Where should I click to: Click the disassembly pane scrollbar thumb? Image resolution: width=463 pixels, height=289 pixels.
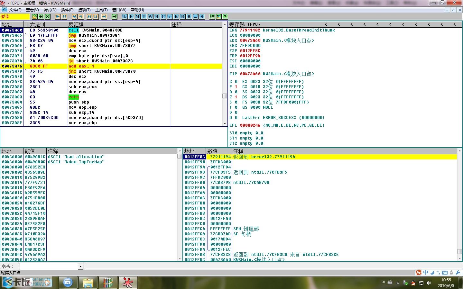(225, 96)
